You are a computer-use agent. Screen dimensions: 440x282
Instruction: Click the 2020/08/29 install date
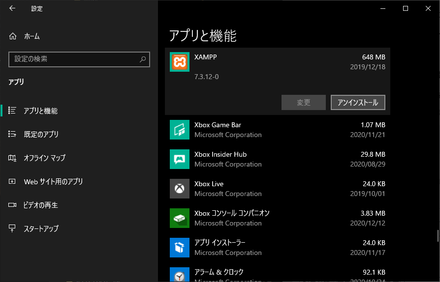(368, 164)
